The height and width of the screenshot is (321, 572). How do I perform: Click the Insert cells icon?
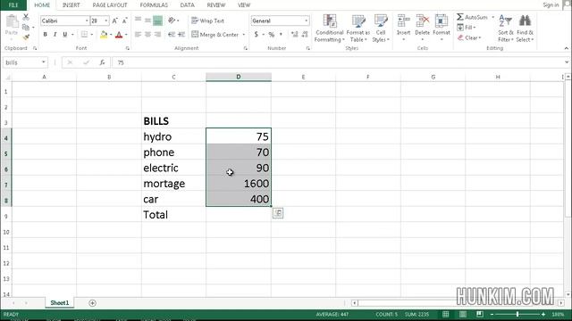(x=403, y=21)
